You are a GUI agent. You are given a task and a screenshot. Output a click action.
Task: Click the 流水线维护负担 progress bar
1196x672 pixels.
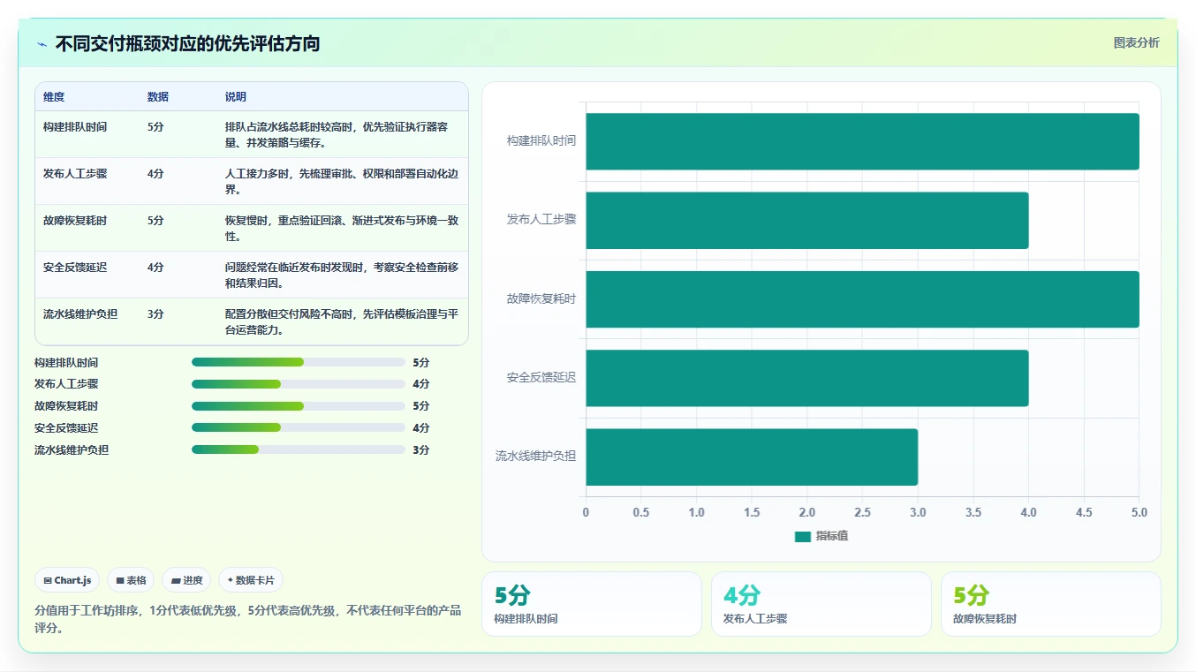coord(299,449)
